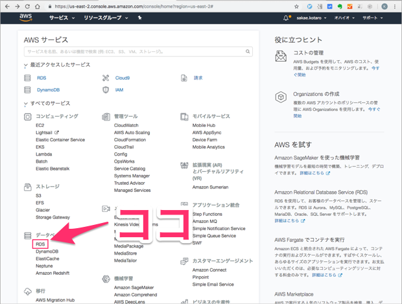This screenshot has width=402, height=304.
Task: Open CloudWatch service link
Action: tap(126, 125)
